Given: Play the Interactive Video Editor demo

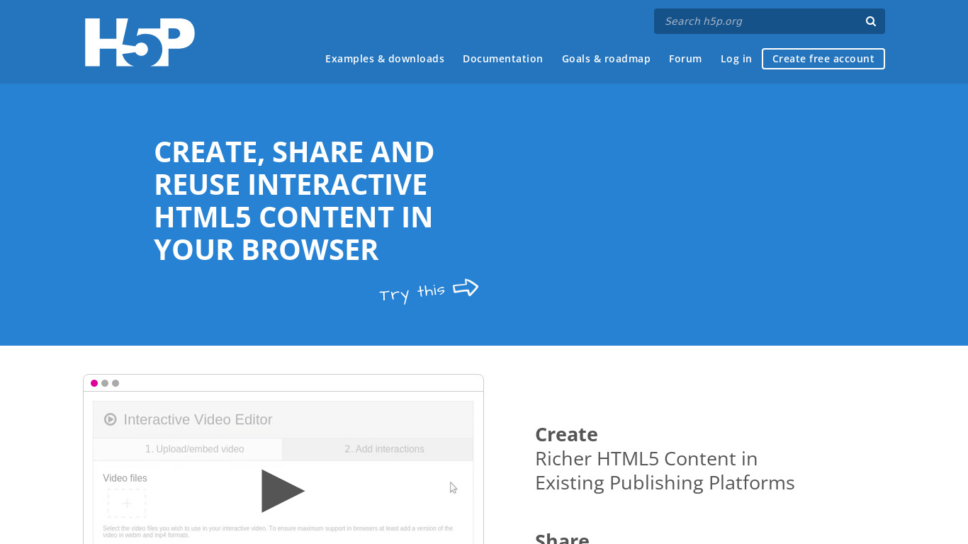Looking at the screenshot, I should pos(283,490).
